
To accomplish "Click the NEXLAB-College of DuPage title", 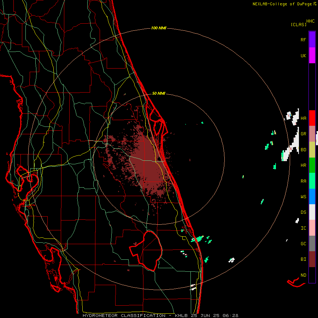I will tap(282, 4).
